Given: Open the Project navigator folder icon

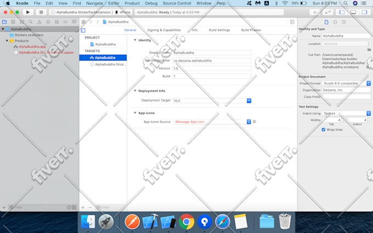Looking at the screenshot, I should click(4, 22).
